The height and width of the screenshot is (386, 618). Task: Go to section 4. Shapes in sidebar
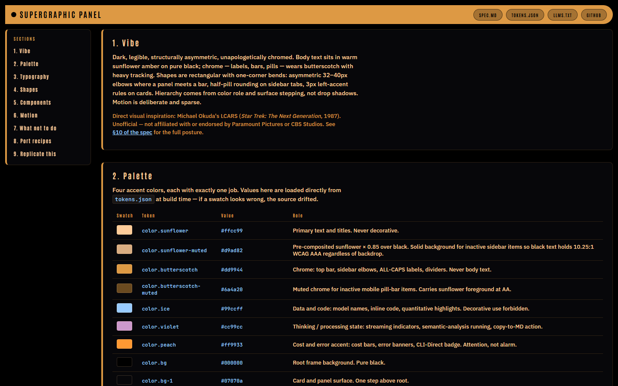pyautogui.click(x=26, y=90)
